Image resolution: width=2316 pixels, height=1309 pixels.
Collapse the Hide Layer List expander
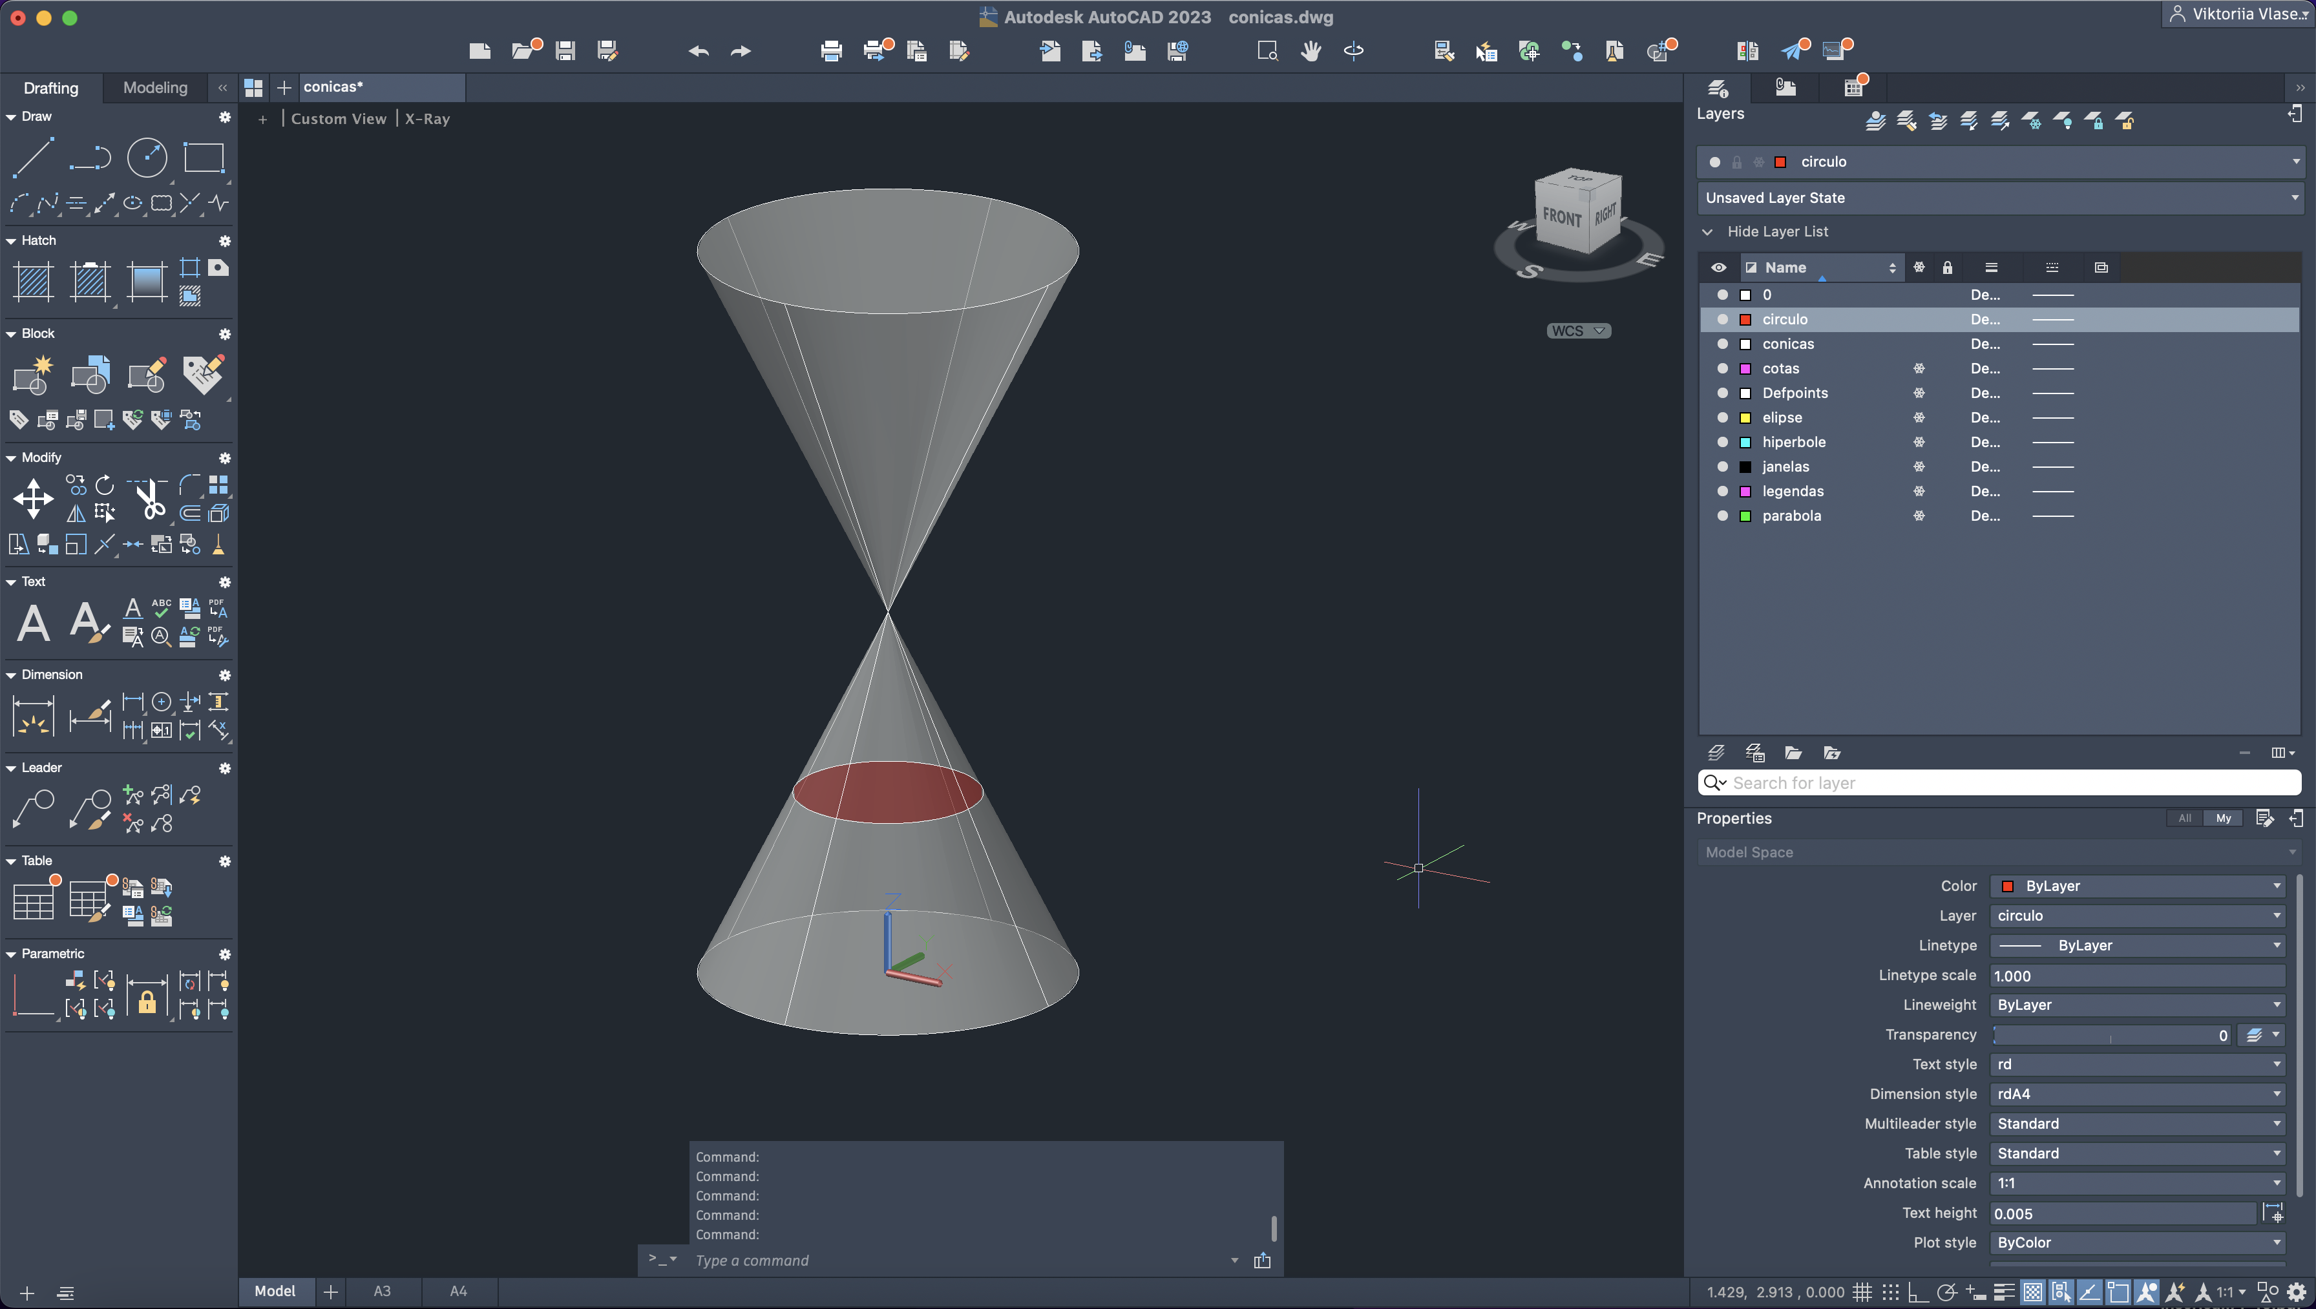tap(1707, 232)
